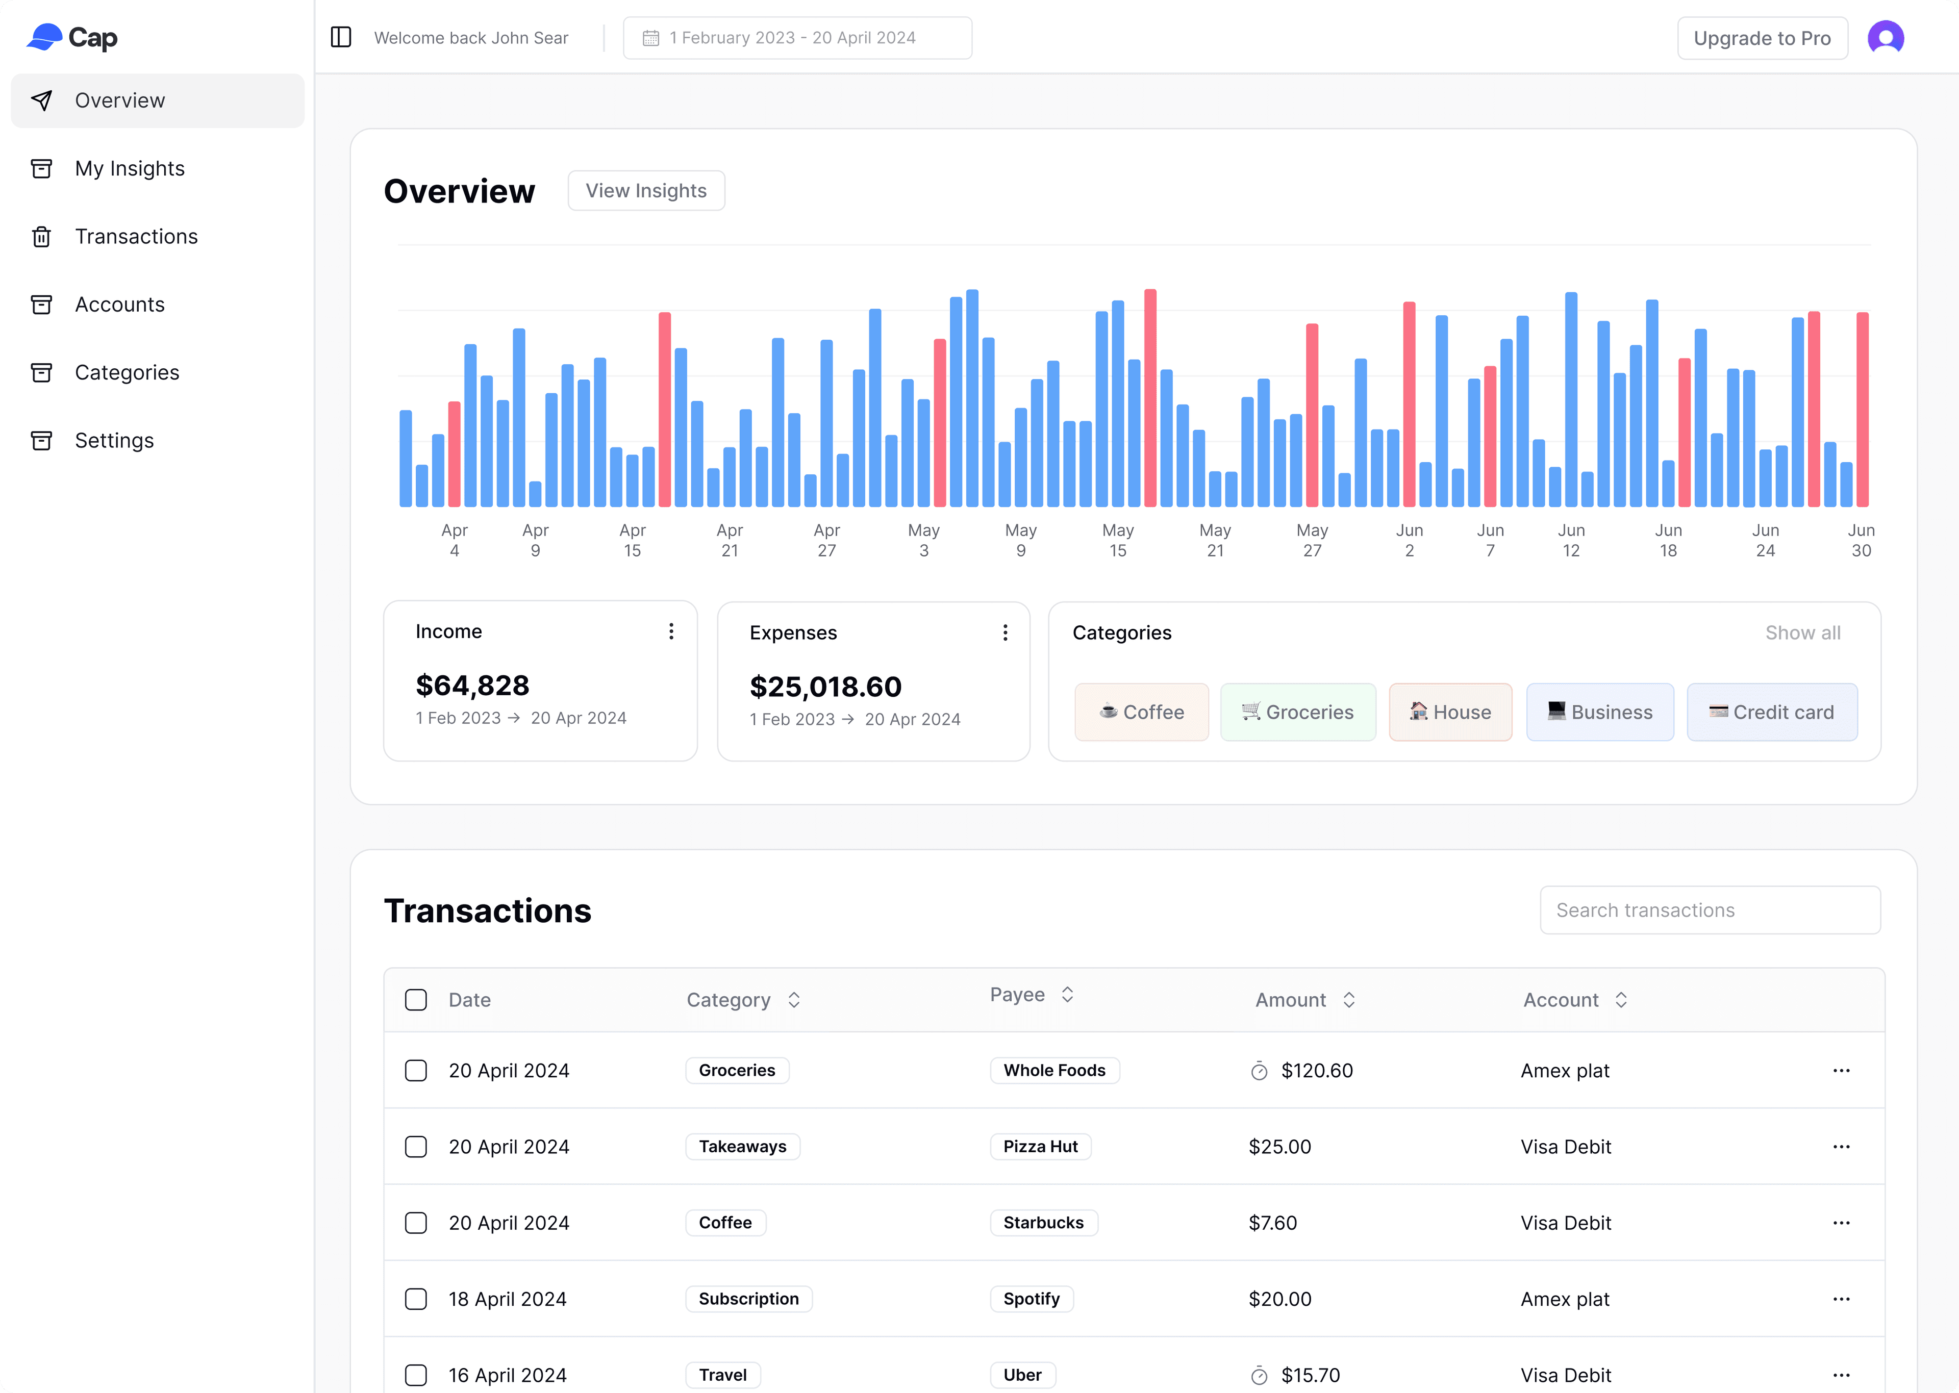Click the $25,018.60 expenses amount

point(825,686)
